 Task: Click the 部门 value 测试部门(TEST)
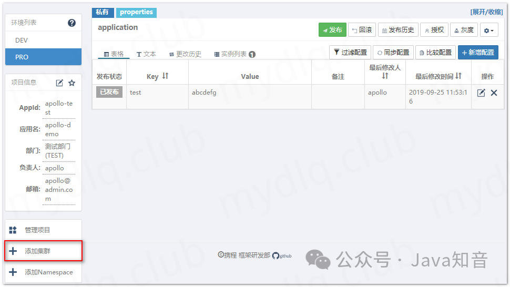click(x=57, y=151)
